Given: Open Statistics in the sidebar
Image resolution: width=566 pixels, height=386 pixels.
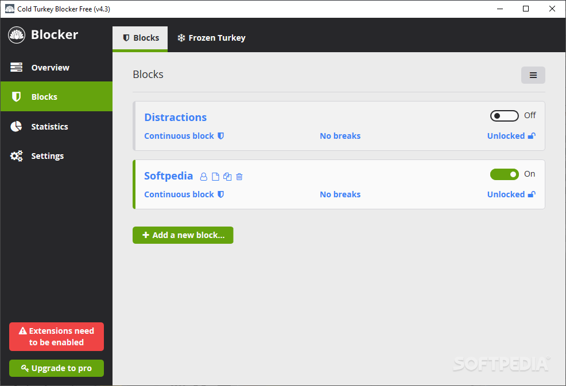Looking at the screenshot, I should point(56,127).
